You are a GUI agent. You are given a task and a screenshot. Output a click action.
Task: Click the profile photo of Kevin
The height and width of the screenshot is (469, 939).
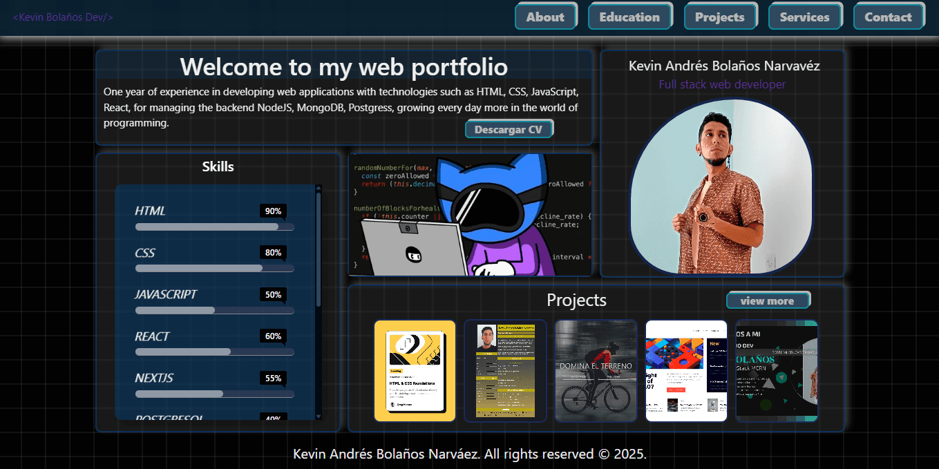[x=722, y=187]
